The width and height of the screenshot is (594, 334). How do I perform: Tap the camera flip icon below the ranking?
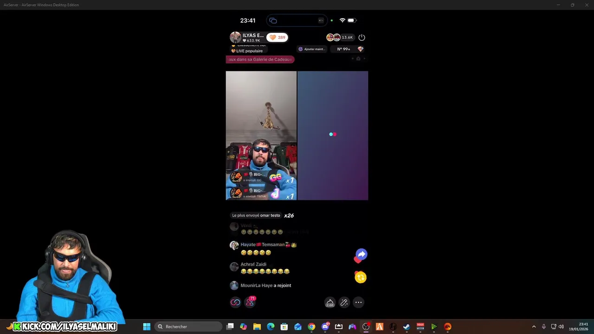point(358,58)
